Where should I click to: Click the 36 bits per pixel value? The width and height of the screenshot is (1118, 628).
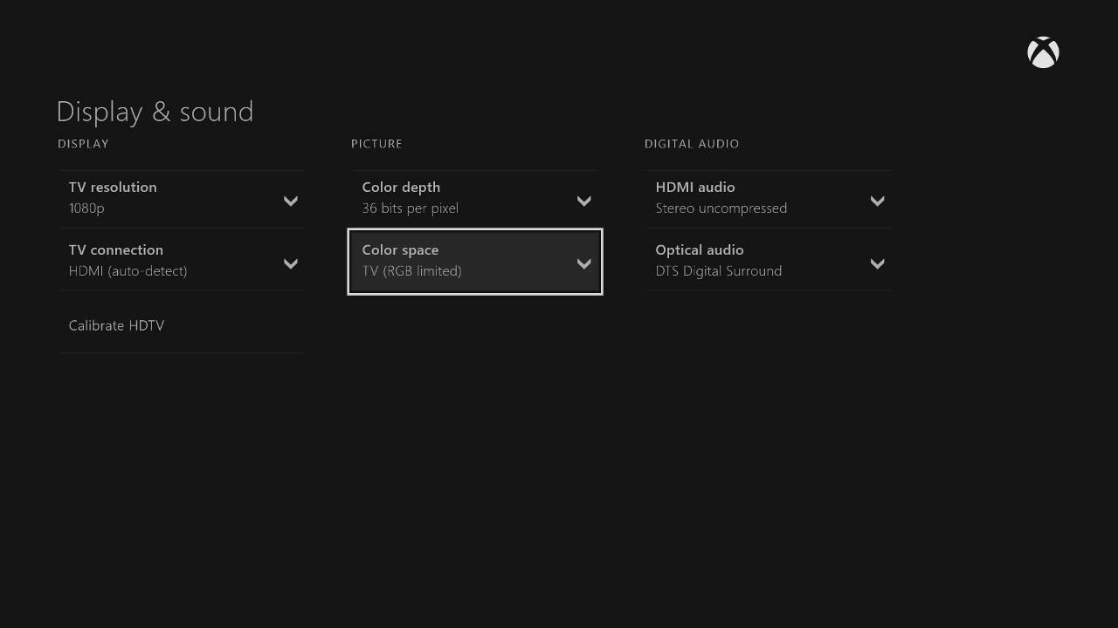pyautogui.click(x=411, y=208)
